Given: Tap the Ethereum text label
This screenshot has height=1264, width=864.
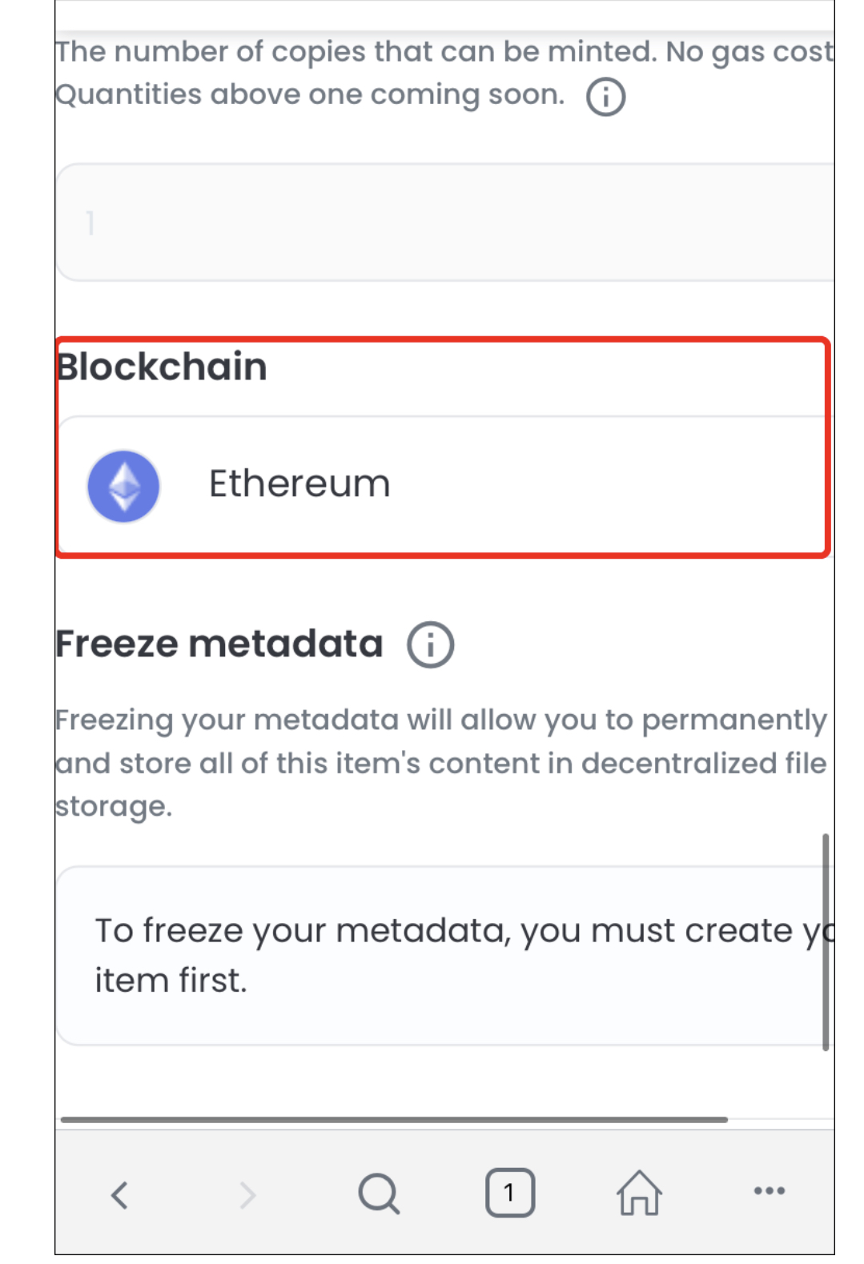Looking at the screenshot, I should click(x=299, y=484).
